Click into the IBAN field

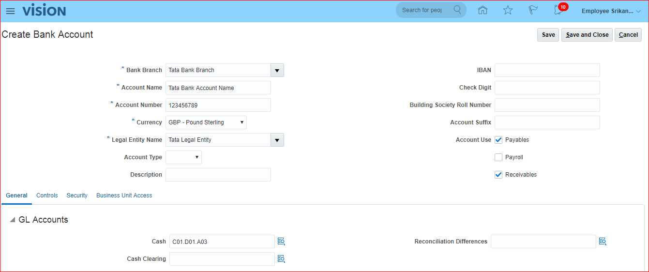pyautogui.click(x=547, y=70)
